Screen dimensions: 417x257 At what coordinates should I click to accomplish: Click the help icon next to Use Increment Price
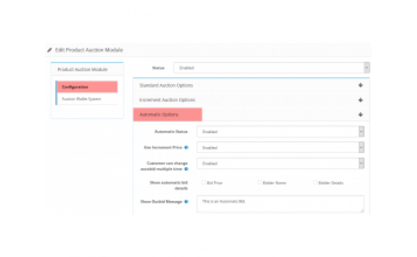tap(186, 148)
